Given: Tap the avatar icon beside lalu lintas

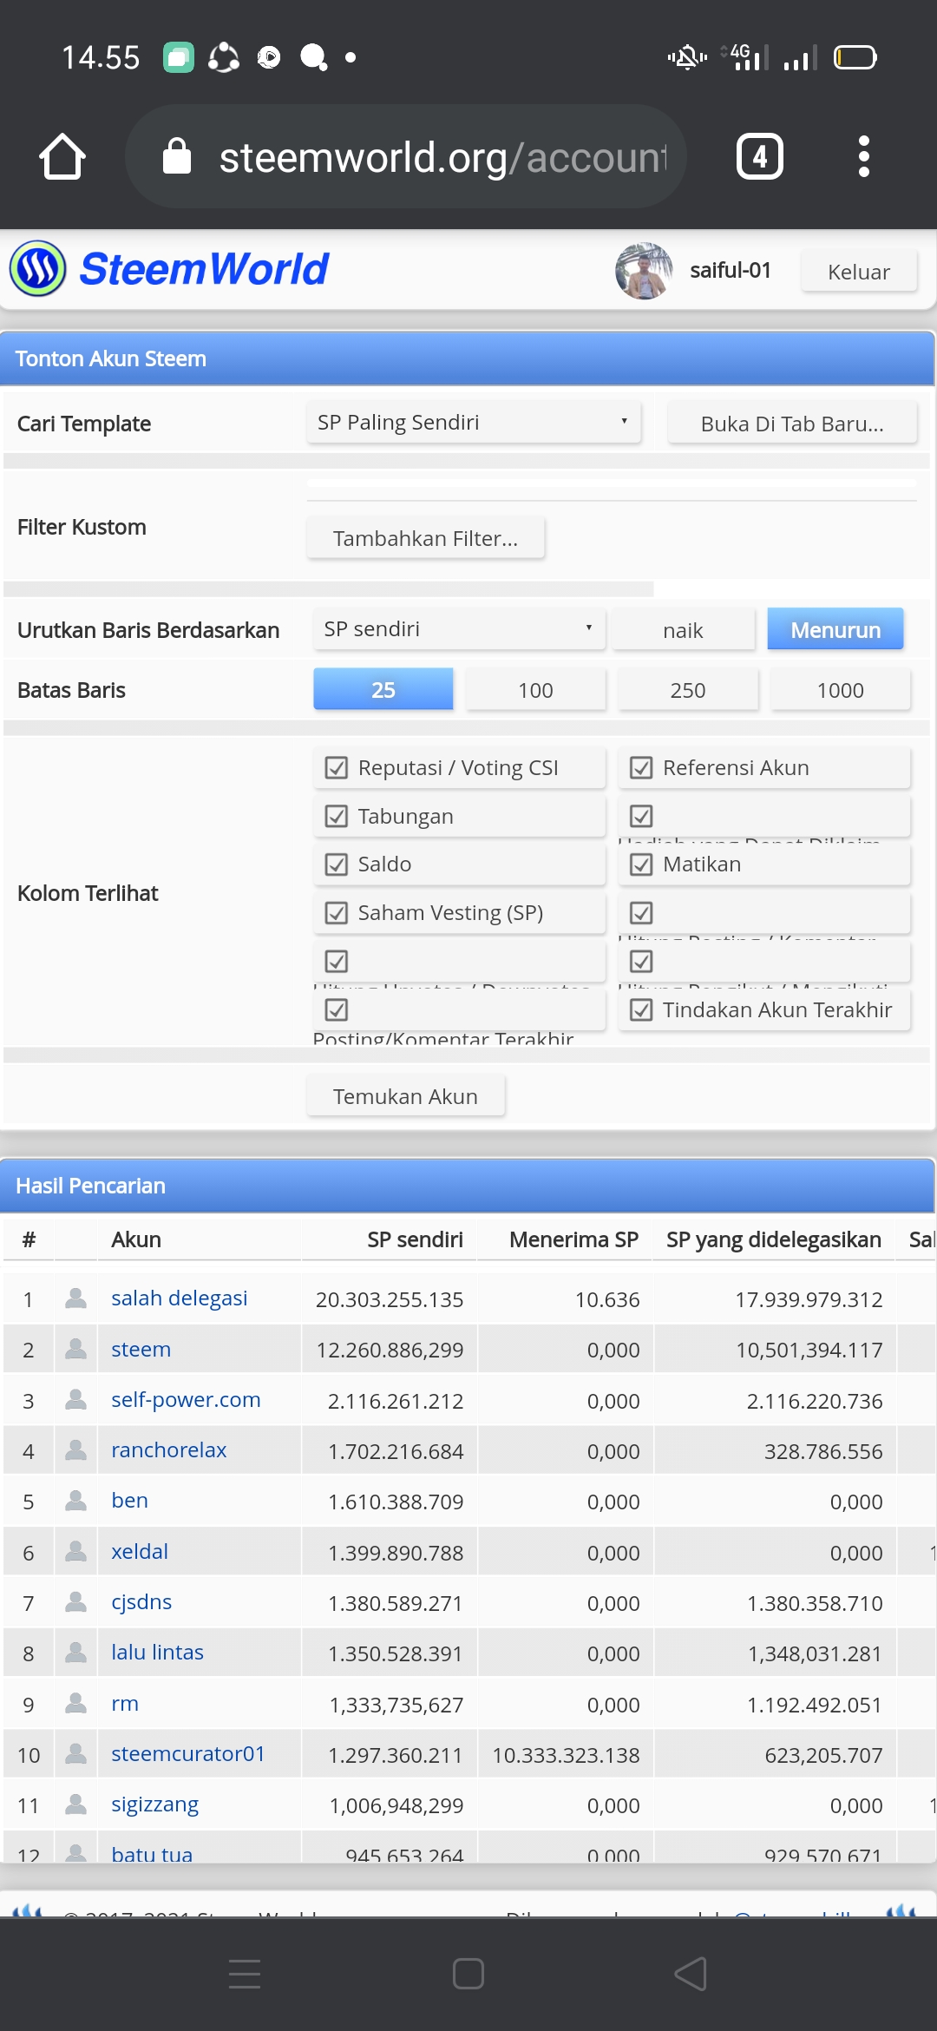Looking at the screenshot, I should click(76, 1653).
